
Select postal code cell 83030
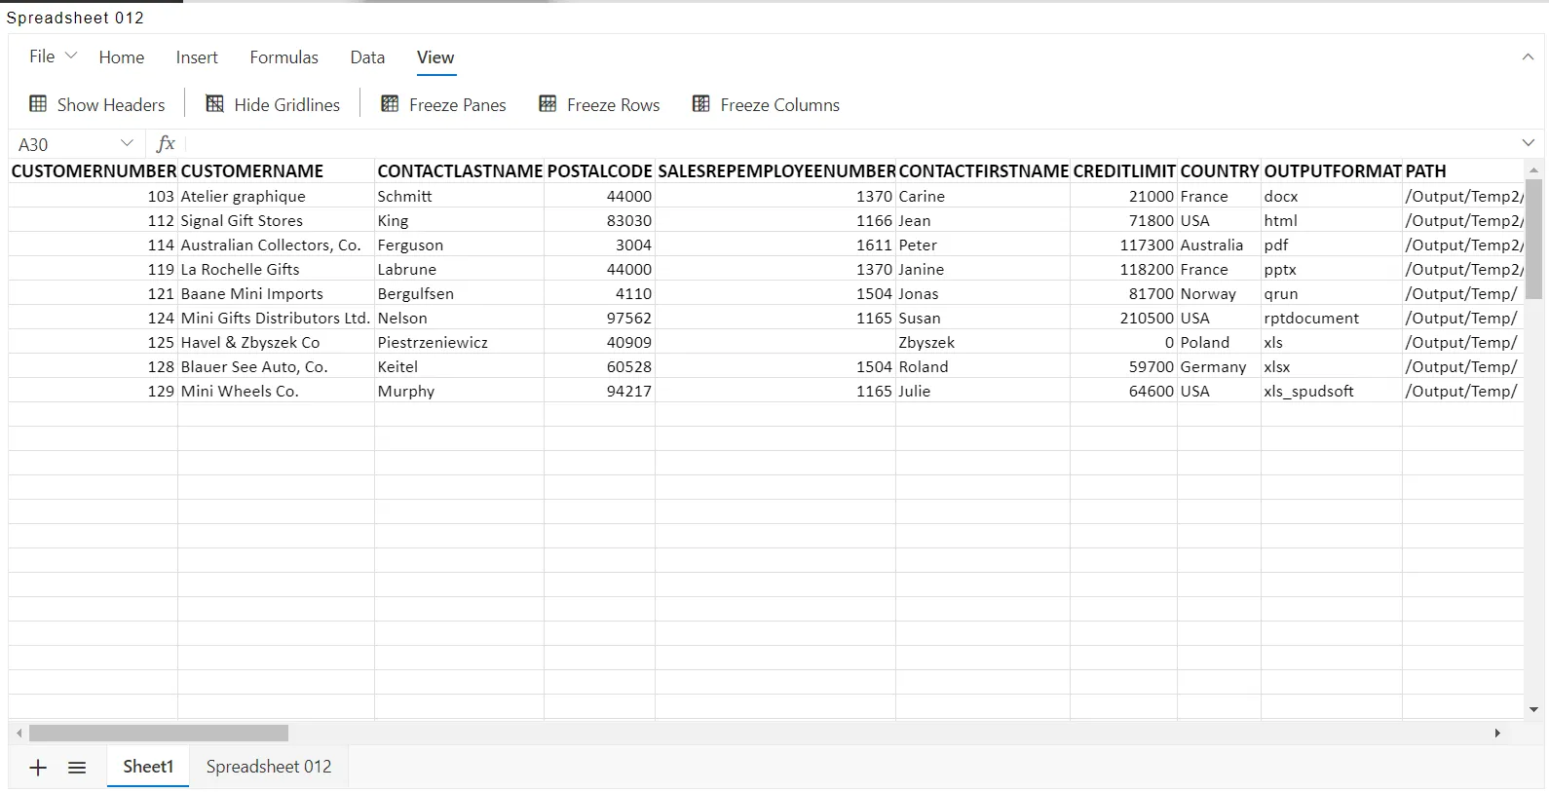[600, 220]
